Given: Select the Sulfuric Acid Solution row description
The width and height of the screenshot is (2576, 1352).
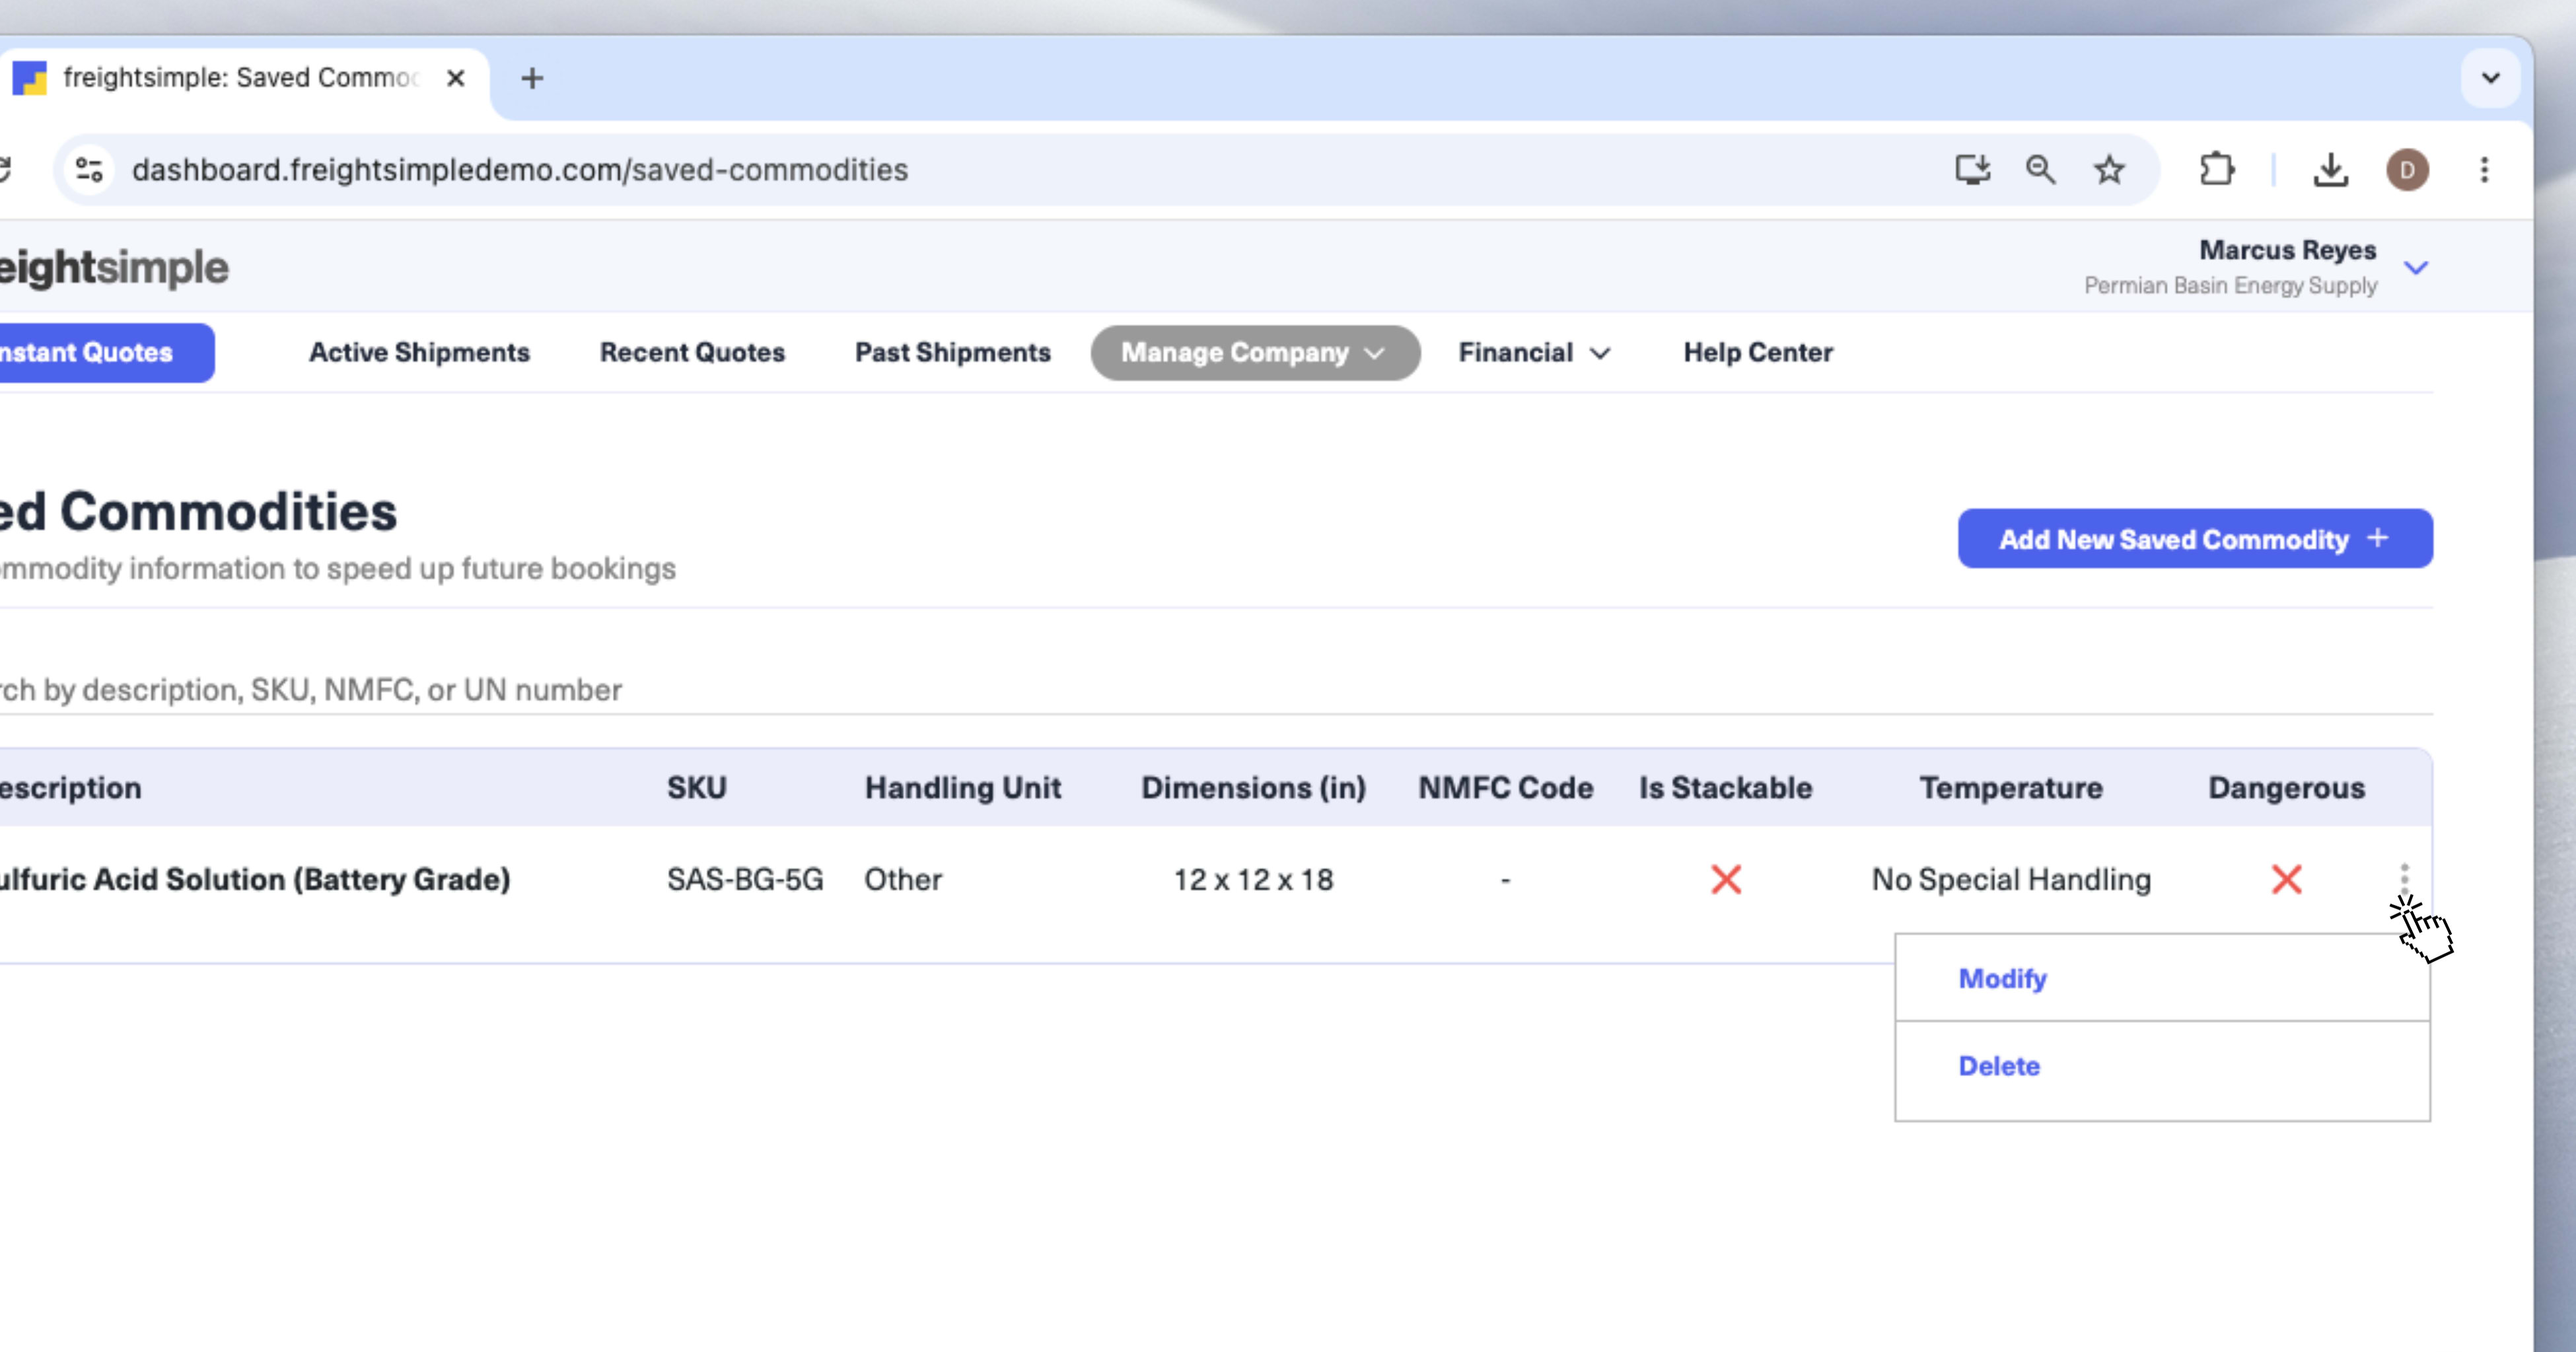Looking at the screenshot, I should click(x=255, y=880).
